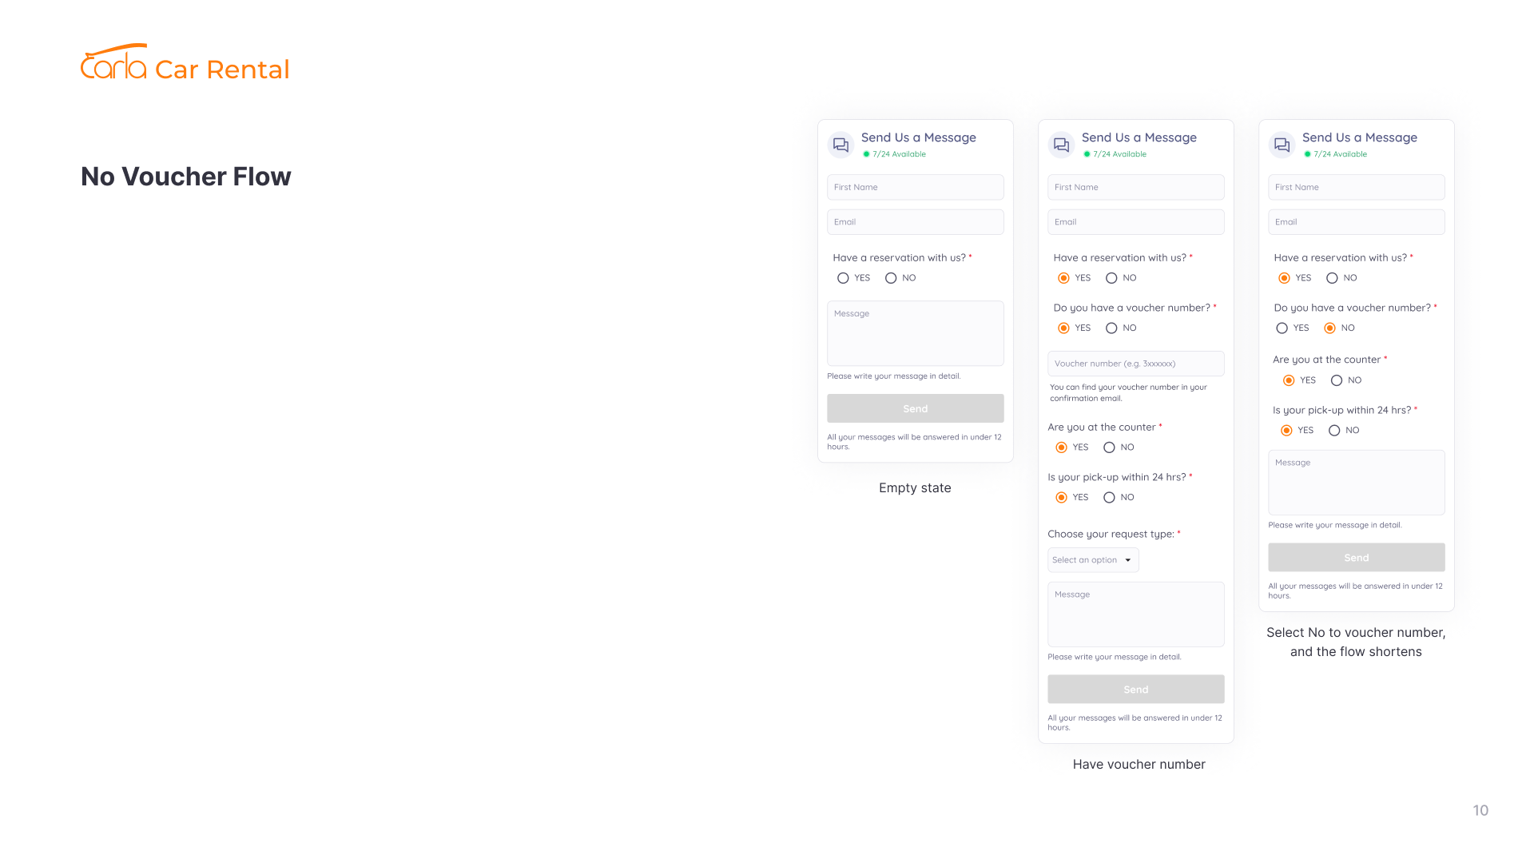
Task: Select NO for counter in middle form
Action: click(1109, 447)
